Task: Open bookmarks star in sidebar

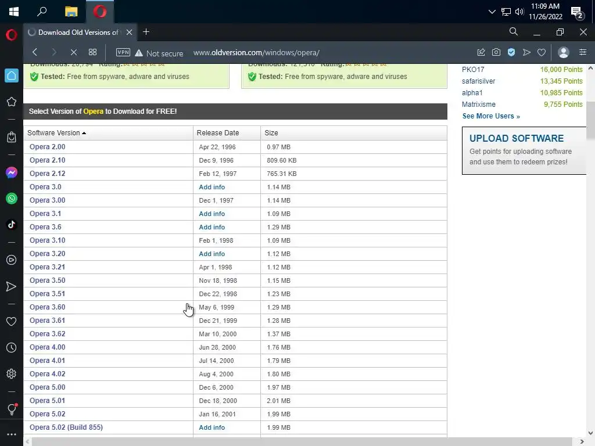Action: pos(12,102)
